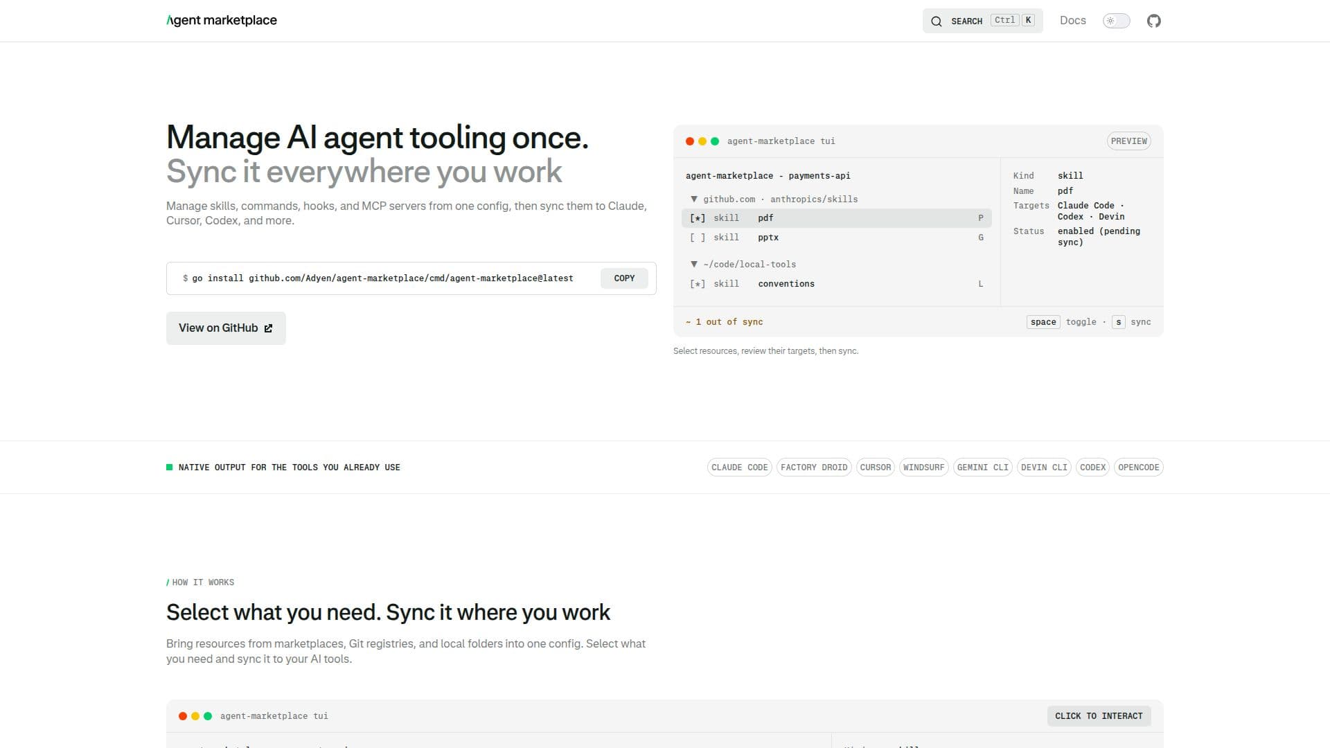Click the View on GitHub button
This screenshot has width=1330, height=748.
pyautogui.click(x=226, y=328)
